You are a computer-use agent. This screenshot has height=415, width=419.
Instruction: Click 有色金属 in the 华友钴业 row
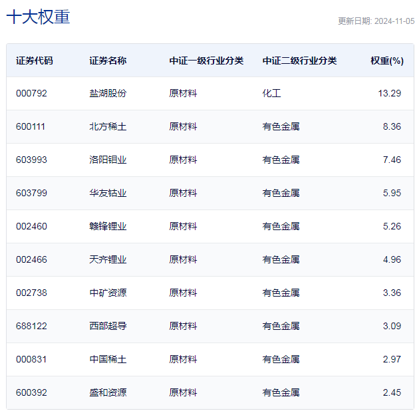click(x=281, y=193)
